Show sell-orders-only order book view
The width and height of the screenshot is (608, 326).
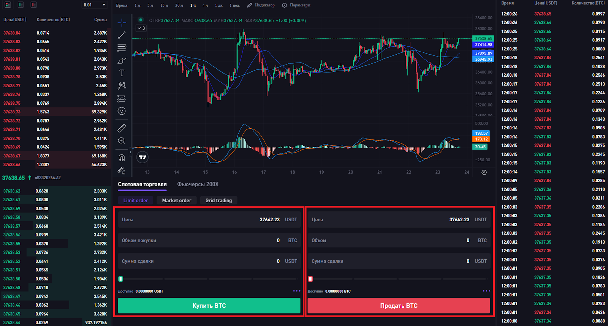34,5
